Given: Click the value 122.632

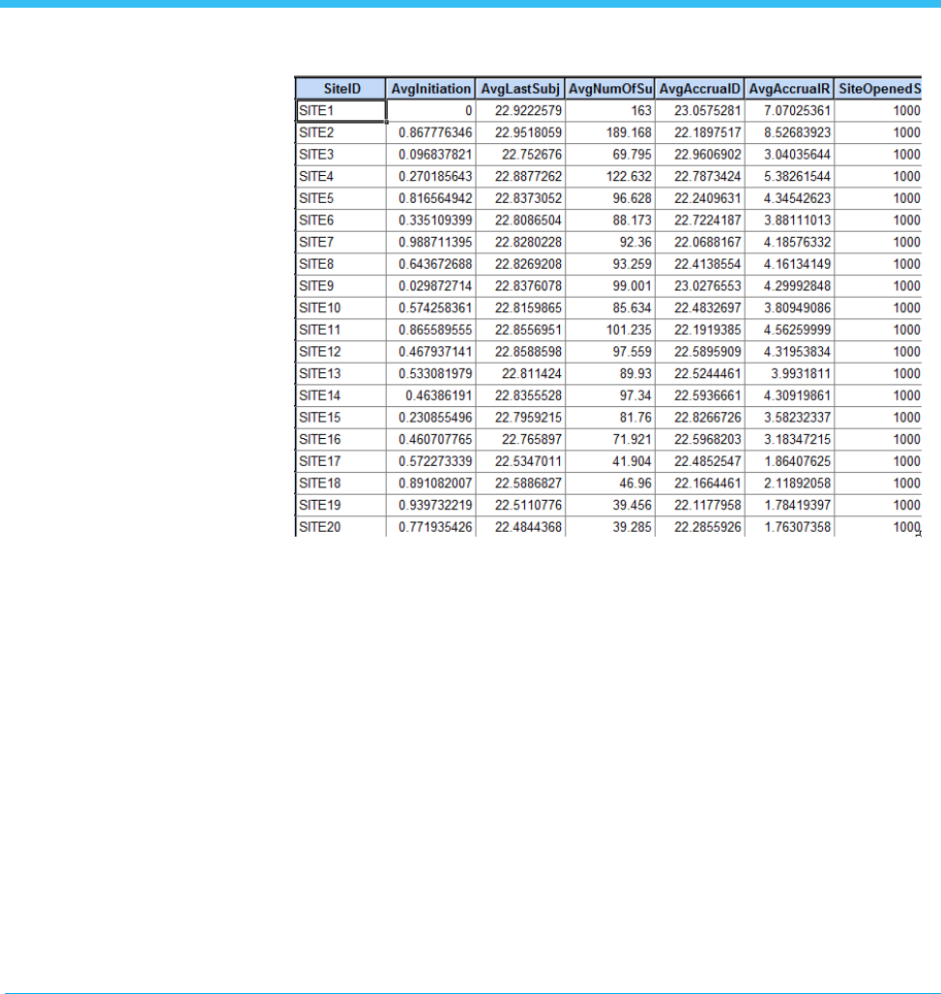Looking at the screenshot, I should click(x=629, y=176).
